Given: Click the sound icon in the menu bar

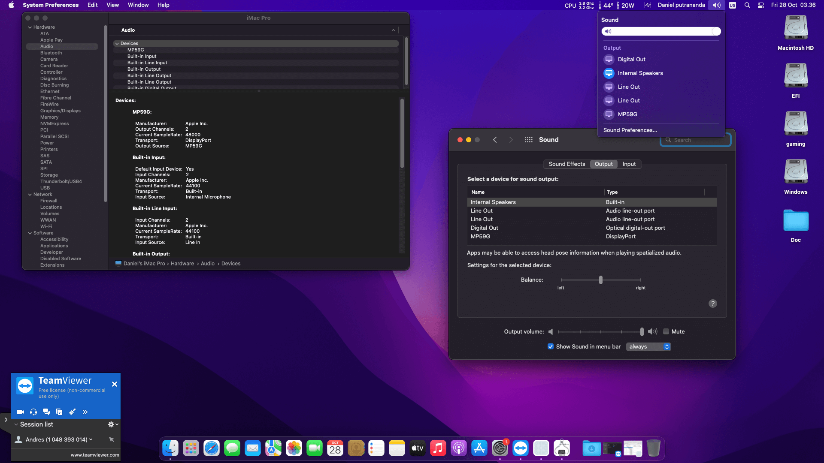Looking at the screenshot, I should [x=717, y=5].
